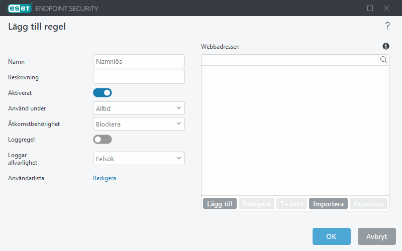Open the Använd under dropdown

(x=139, y=108)
